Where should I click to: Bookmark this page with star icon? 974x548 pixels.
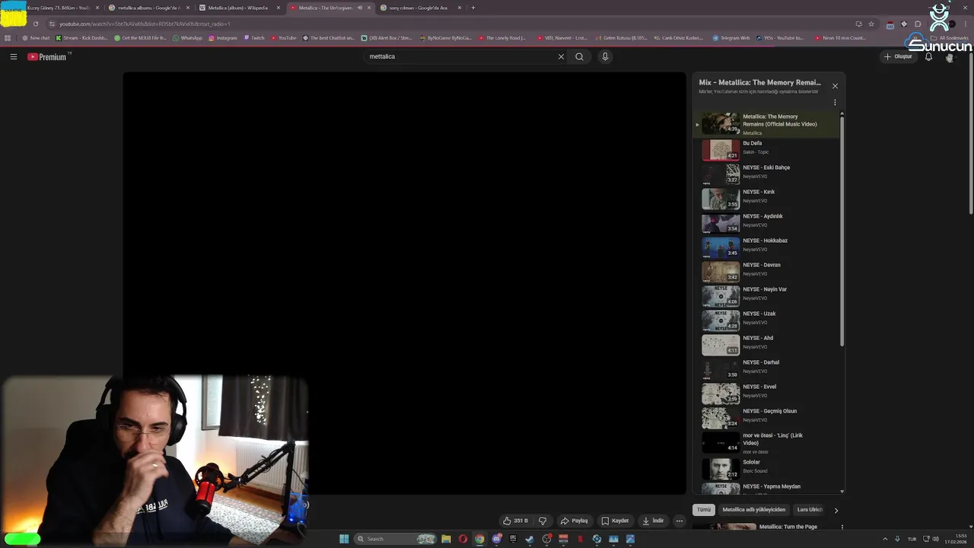871,24
